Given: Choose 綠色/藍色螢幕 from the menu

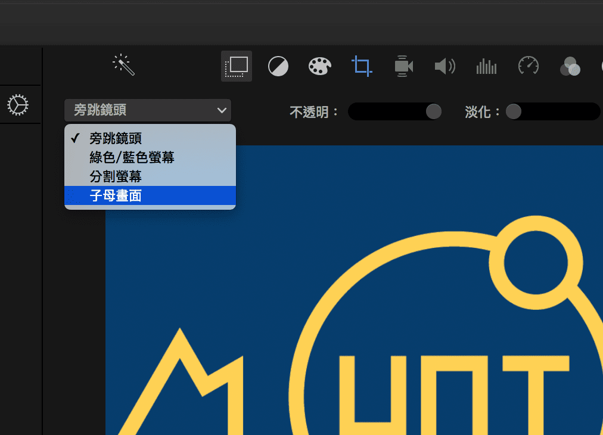Looking at the screenshot, I should [x=150, y=157].
